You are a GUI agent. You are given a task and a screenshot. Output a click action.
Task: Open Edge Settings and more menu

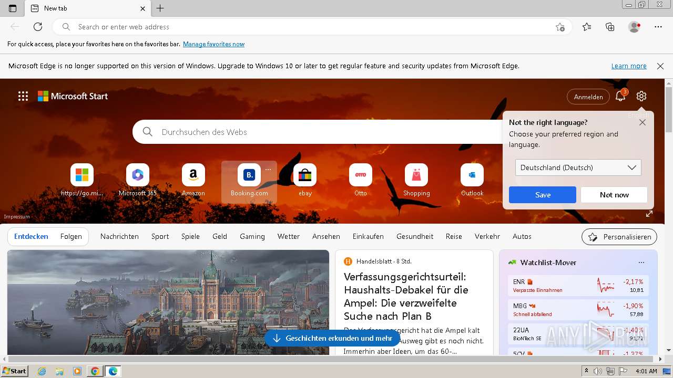[x=658, y=27]
